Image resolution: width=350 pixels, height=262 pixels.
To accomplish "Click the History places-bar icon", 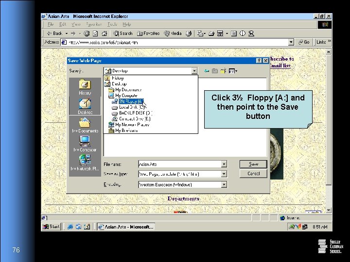I will (x=85, y=87).
